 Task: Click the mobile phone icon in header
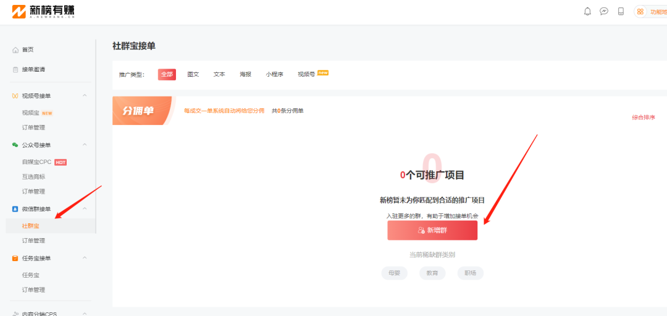coord(621,12)
